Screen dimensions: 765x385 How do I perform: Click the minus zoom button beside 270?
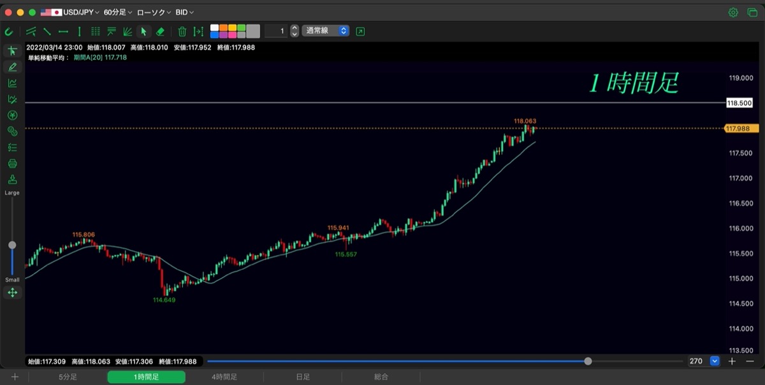[750, 361]
